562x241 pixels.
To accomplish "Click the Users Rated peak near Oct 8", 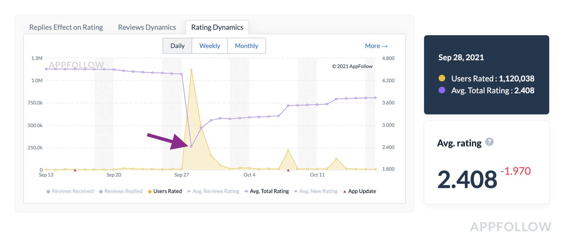I will coord(288,151).
